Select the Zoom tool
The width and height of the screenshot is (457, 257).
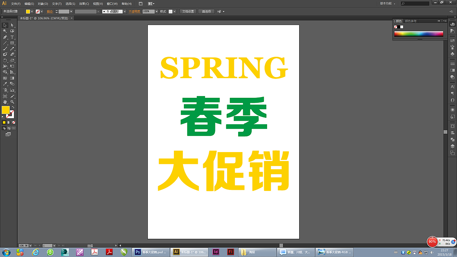(x=12, y=102)
